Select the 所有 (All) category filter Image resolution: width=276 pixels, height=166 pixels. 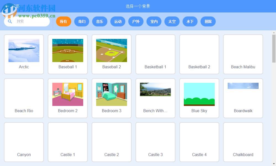click(x=63, y=21)
